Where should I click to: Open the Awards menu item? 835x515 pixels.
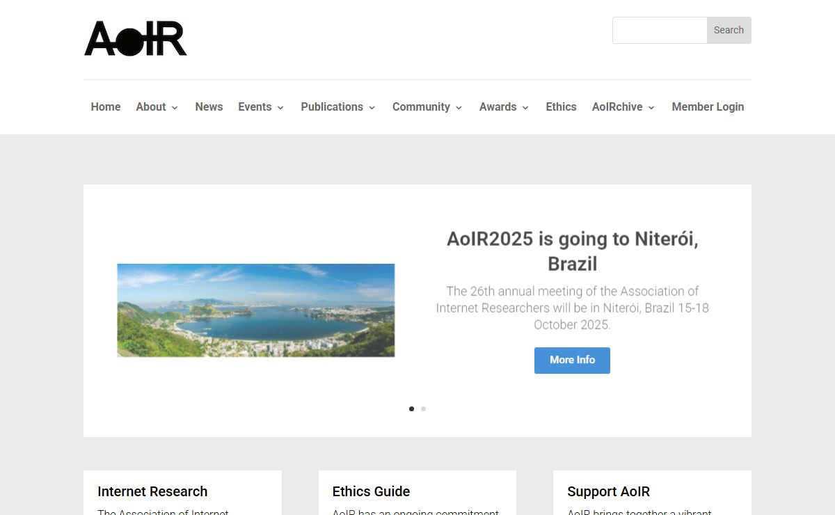pyautogui.click(x=498, y=106)
